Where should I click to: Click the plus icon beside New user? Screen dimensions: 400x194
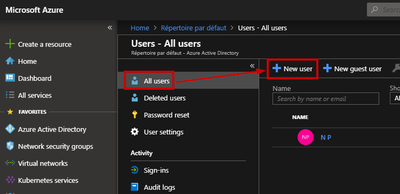coord(276,69)
